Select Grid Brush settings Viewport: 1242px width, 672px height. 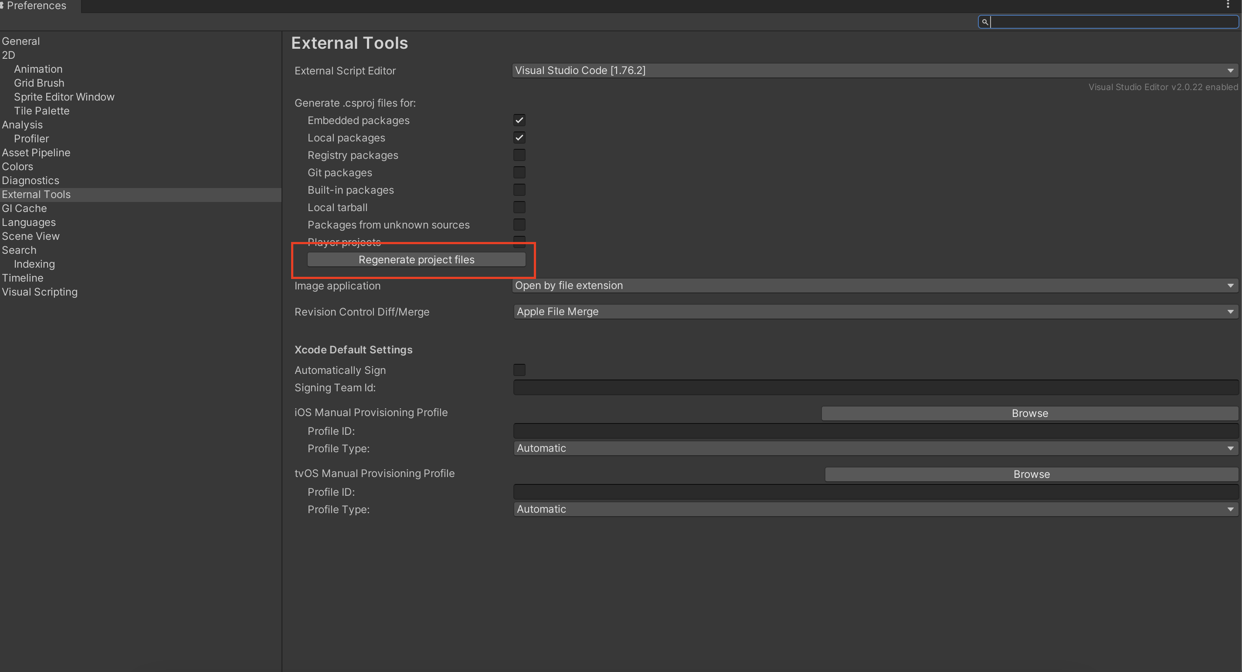(x=39, y=83)
